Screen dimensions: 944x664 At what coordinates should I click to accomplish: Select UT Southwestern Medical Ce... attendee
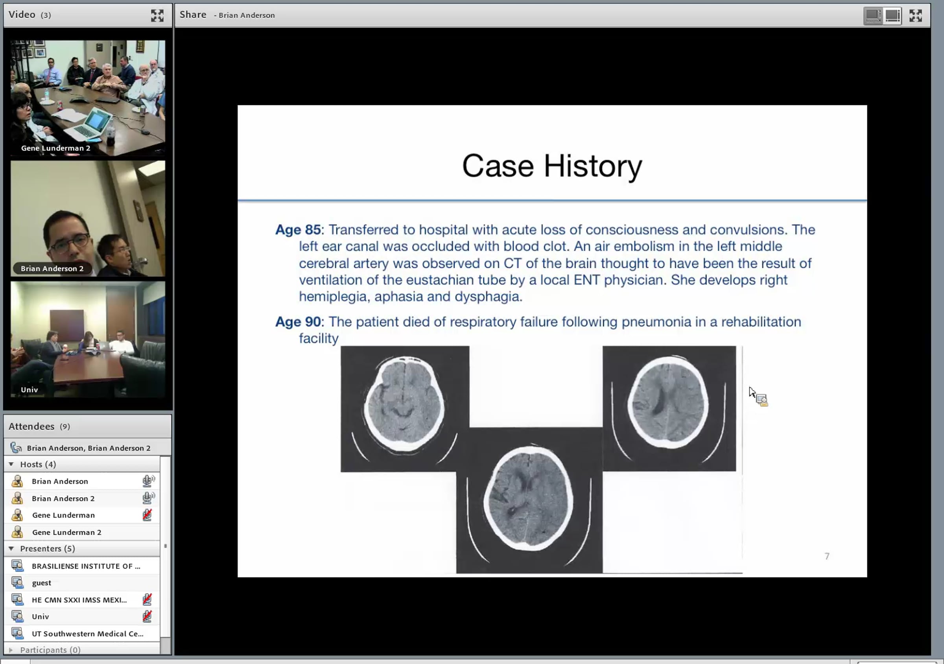[x=82, y=633]
